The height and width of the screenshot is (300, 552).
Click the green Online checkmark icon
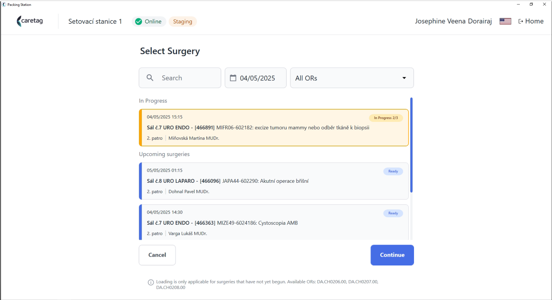139,21
